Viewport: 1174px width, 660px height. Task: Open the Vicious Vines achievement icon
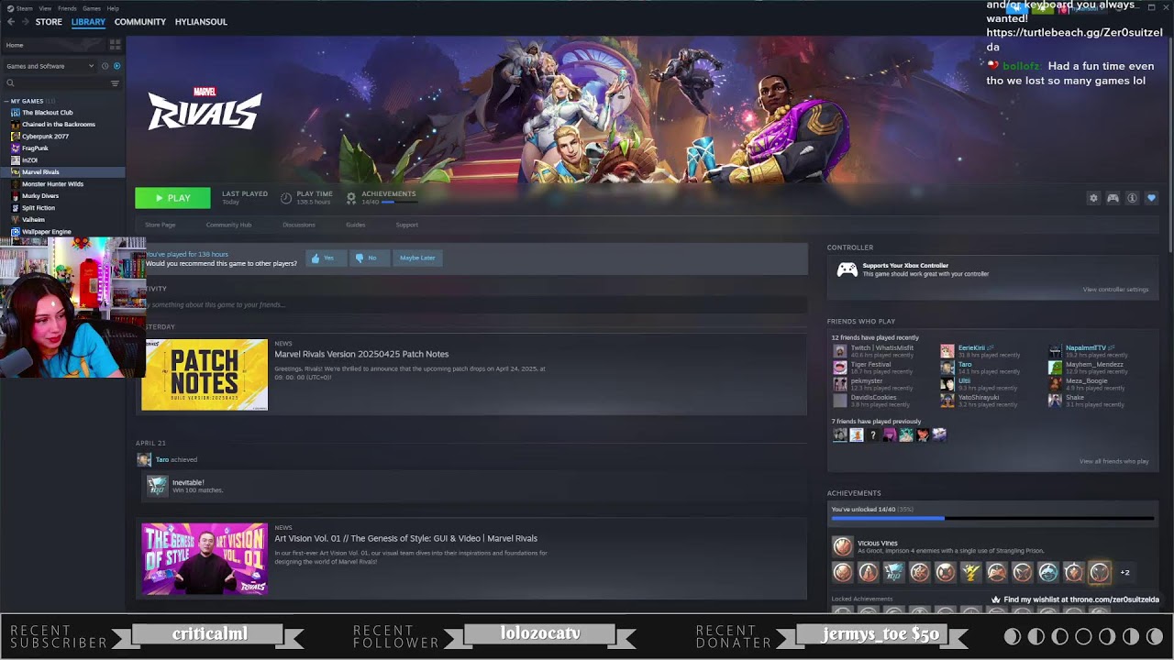[842, 546]
